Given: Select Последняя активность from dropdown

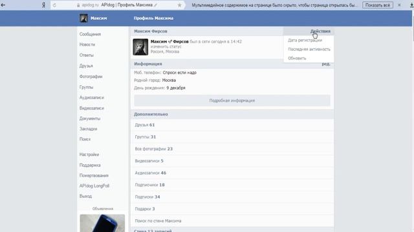Looking at the screenshot, I should 309,49.
